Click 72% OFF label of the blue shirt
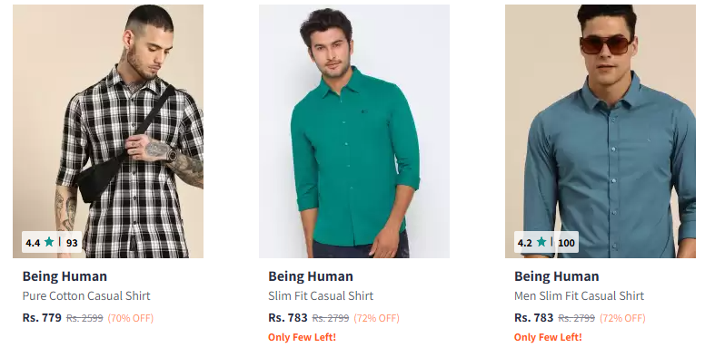 [622, 318]
